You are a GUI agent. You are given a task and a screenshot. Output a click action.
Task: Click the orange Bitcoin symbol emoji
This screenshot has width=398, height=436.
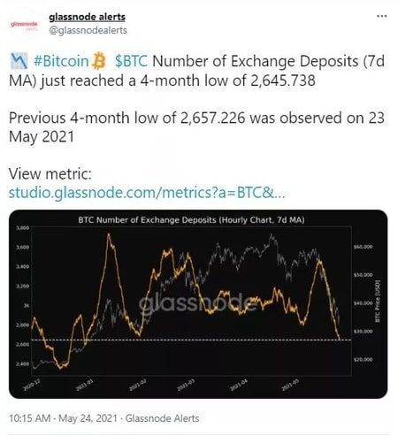99,61
